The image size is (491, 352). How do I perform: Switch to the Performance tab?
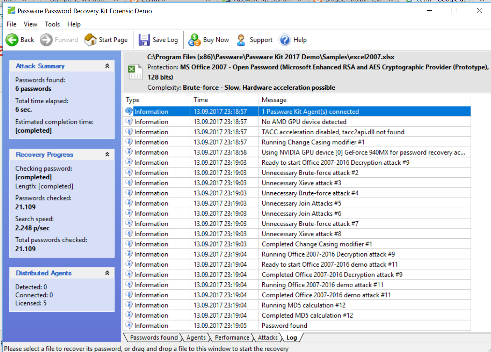(x=232, y=337)
